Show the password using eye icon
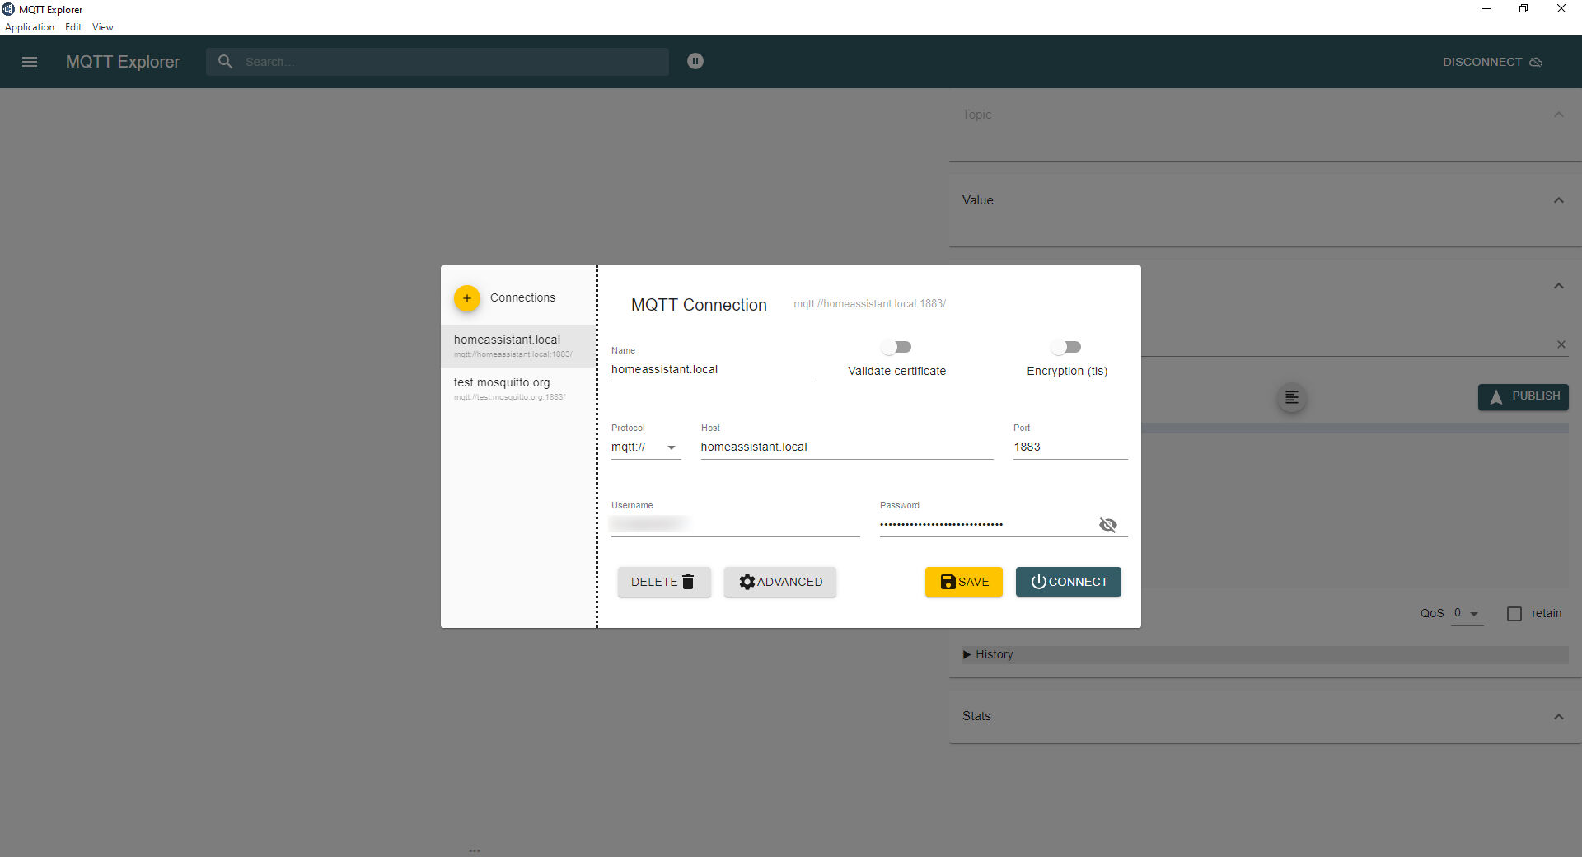1582x857 pixels. [x=1107, y=525]
